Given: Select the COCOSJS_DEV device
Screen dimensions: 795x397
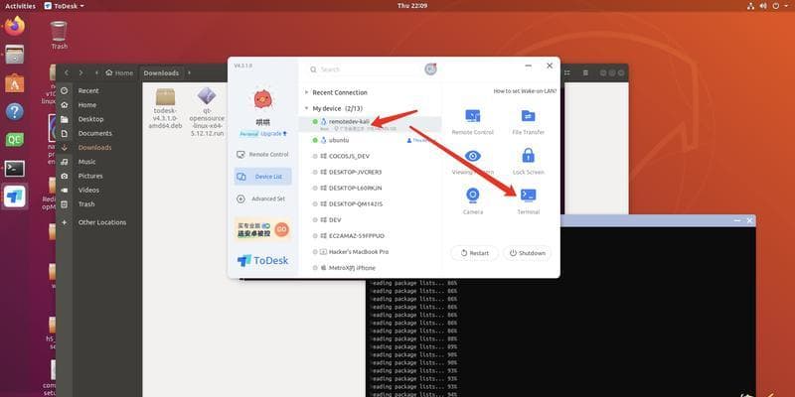Looking at the screenshot, I should point(370,156).
